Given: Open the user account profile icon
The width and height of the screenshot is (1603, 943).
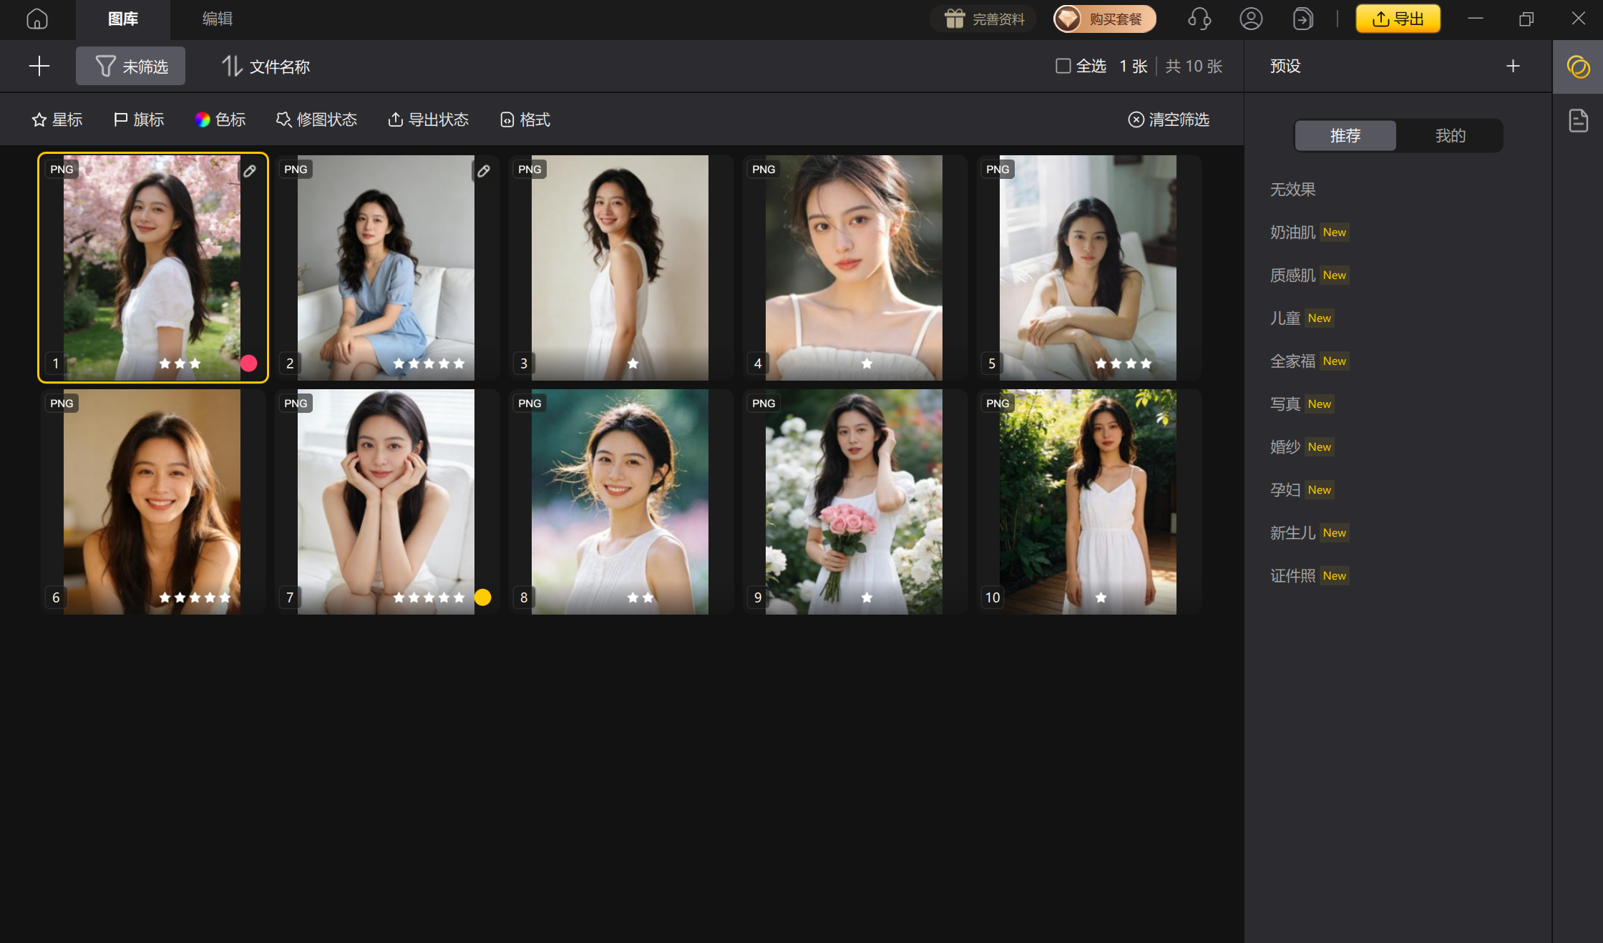Looking at the screenshot, I should click(1251, 19).
